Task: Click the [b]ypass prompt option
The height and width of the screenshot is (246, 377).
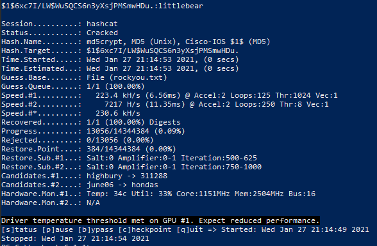Action: (x=96, y=229)
